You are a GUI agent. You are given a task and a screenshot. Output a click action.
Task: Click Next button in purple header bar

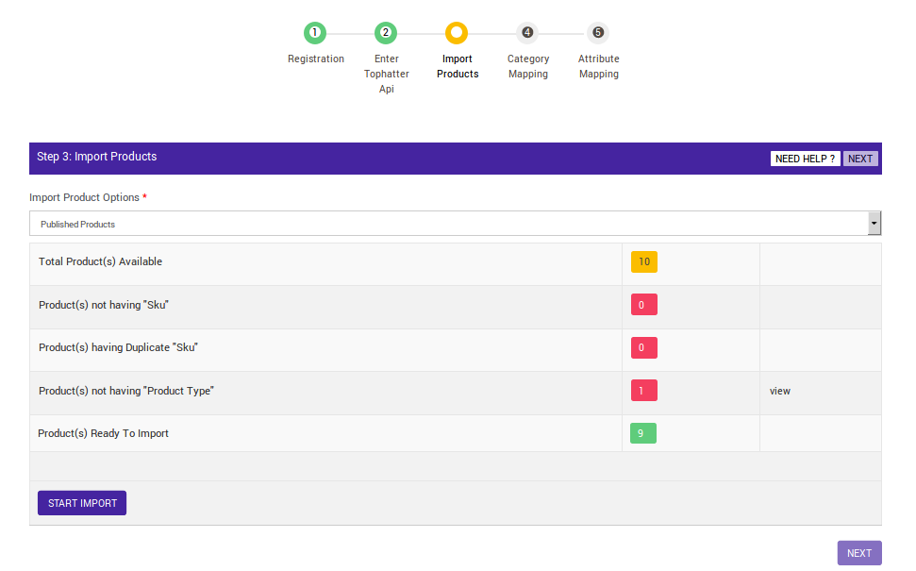pyautogui.click(x=860, y=159)
